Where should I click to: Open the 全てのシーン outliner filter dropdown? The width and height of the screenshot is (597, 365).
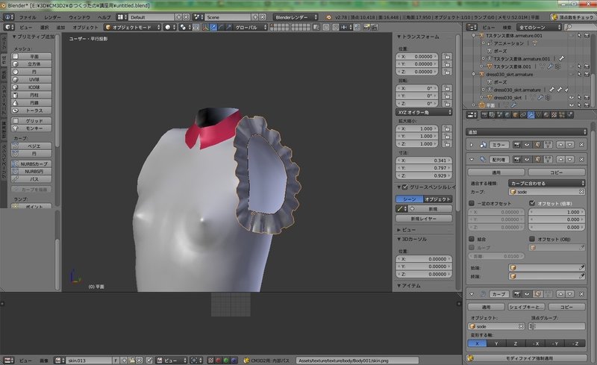[539, 27]
